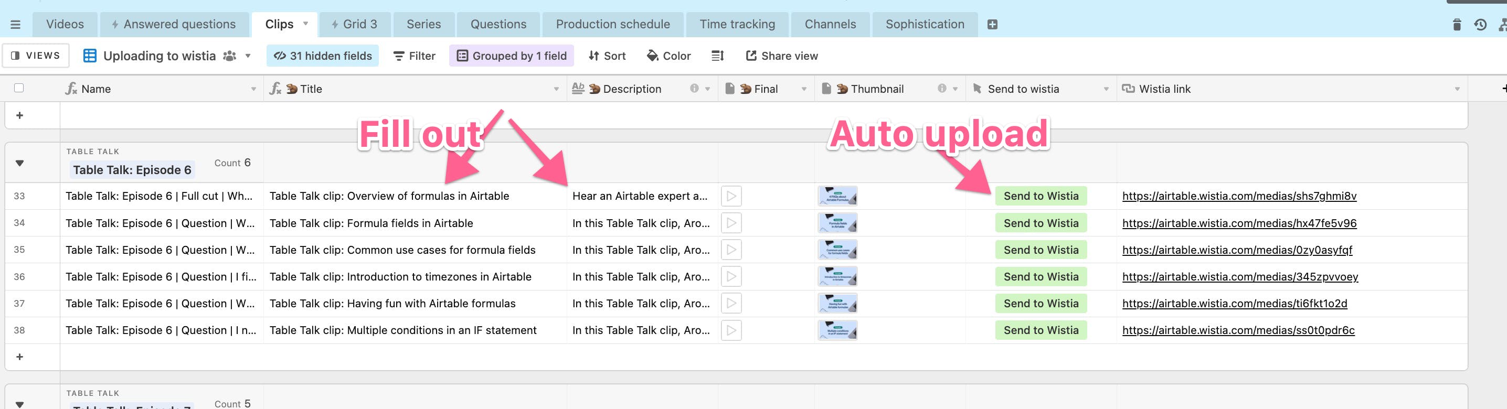Add a new table with plus icon
This screenshot has height=409, width=1507.
click(992, 25)
